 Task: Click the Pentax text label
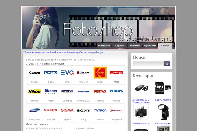(100, 101)
